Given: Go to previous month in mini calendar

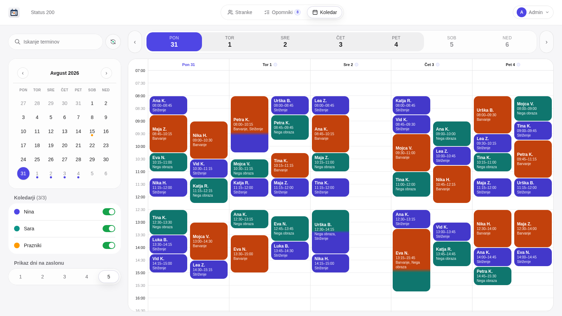Looking at the screenshot, I should [23, 73].
